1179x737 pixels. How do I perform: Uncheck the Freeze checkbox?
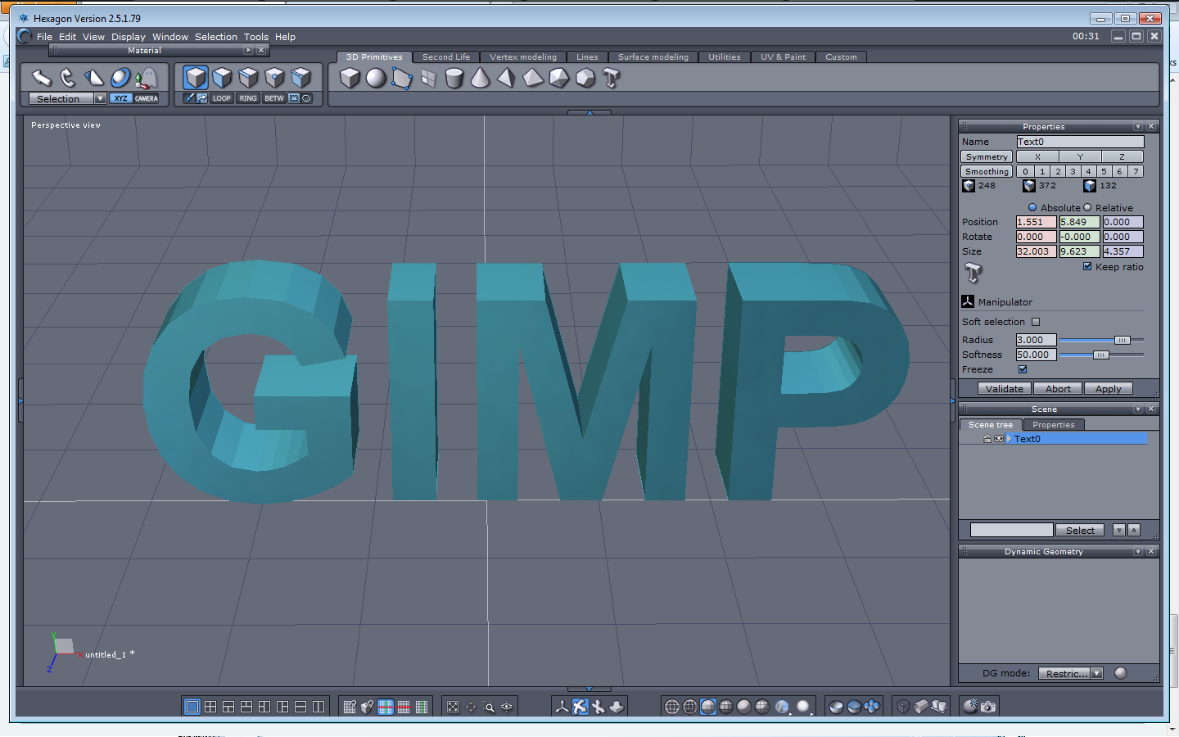1023,369
